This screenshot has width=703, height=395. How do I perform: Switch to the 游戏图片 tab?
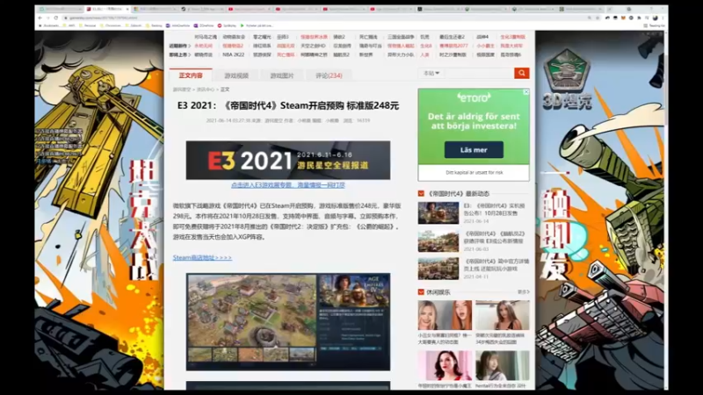click(281, 75)
